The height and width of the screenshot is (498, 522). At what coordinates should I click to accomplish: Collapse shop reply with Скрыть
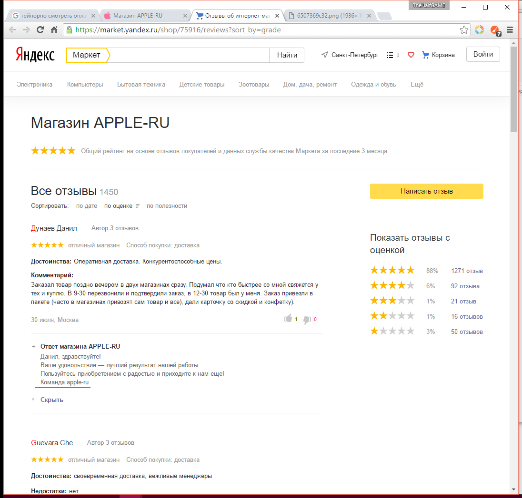pyautogui.click(x=51, y=400)
